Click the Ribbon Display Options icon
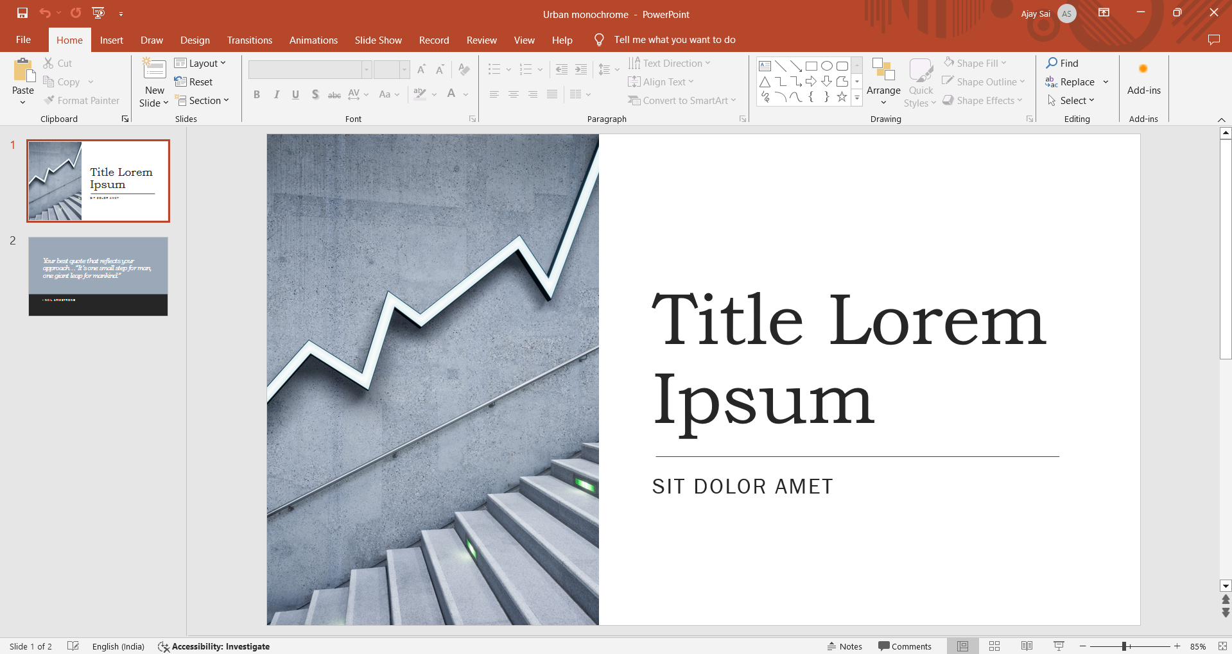 point(1104,13)
